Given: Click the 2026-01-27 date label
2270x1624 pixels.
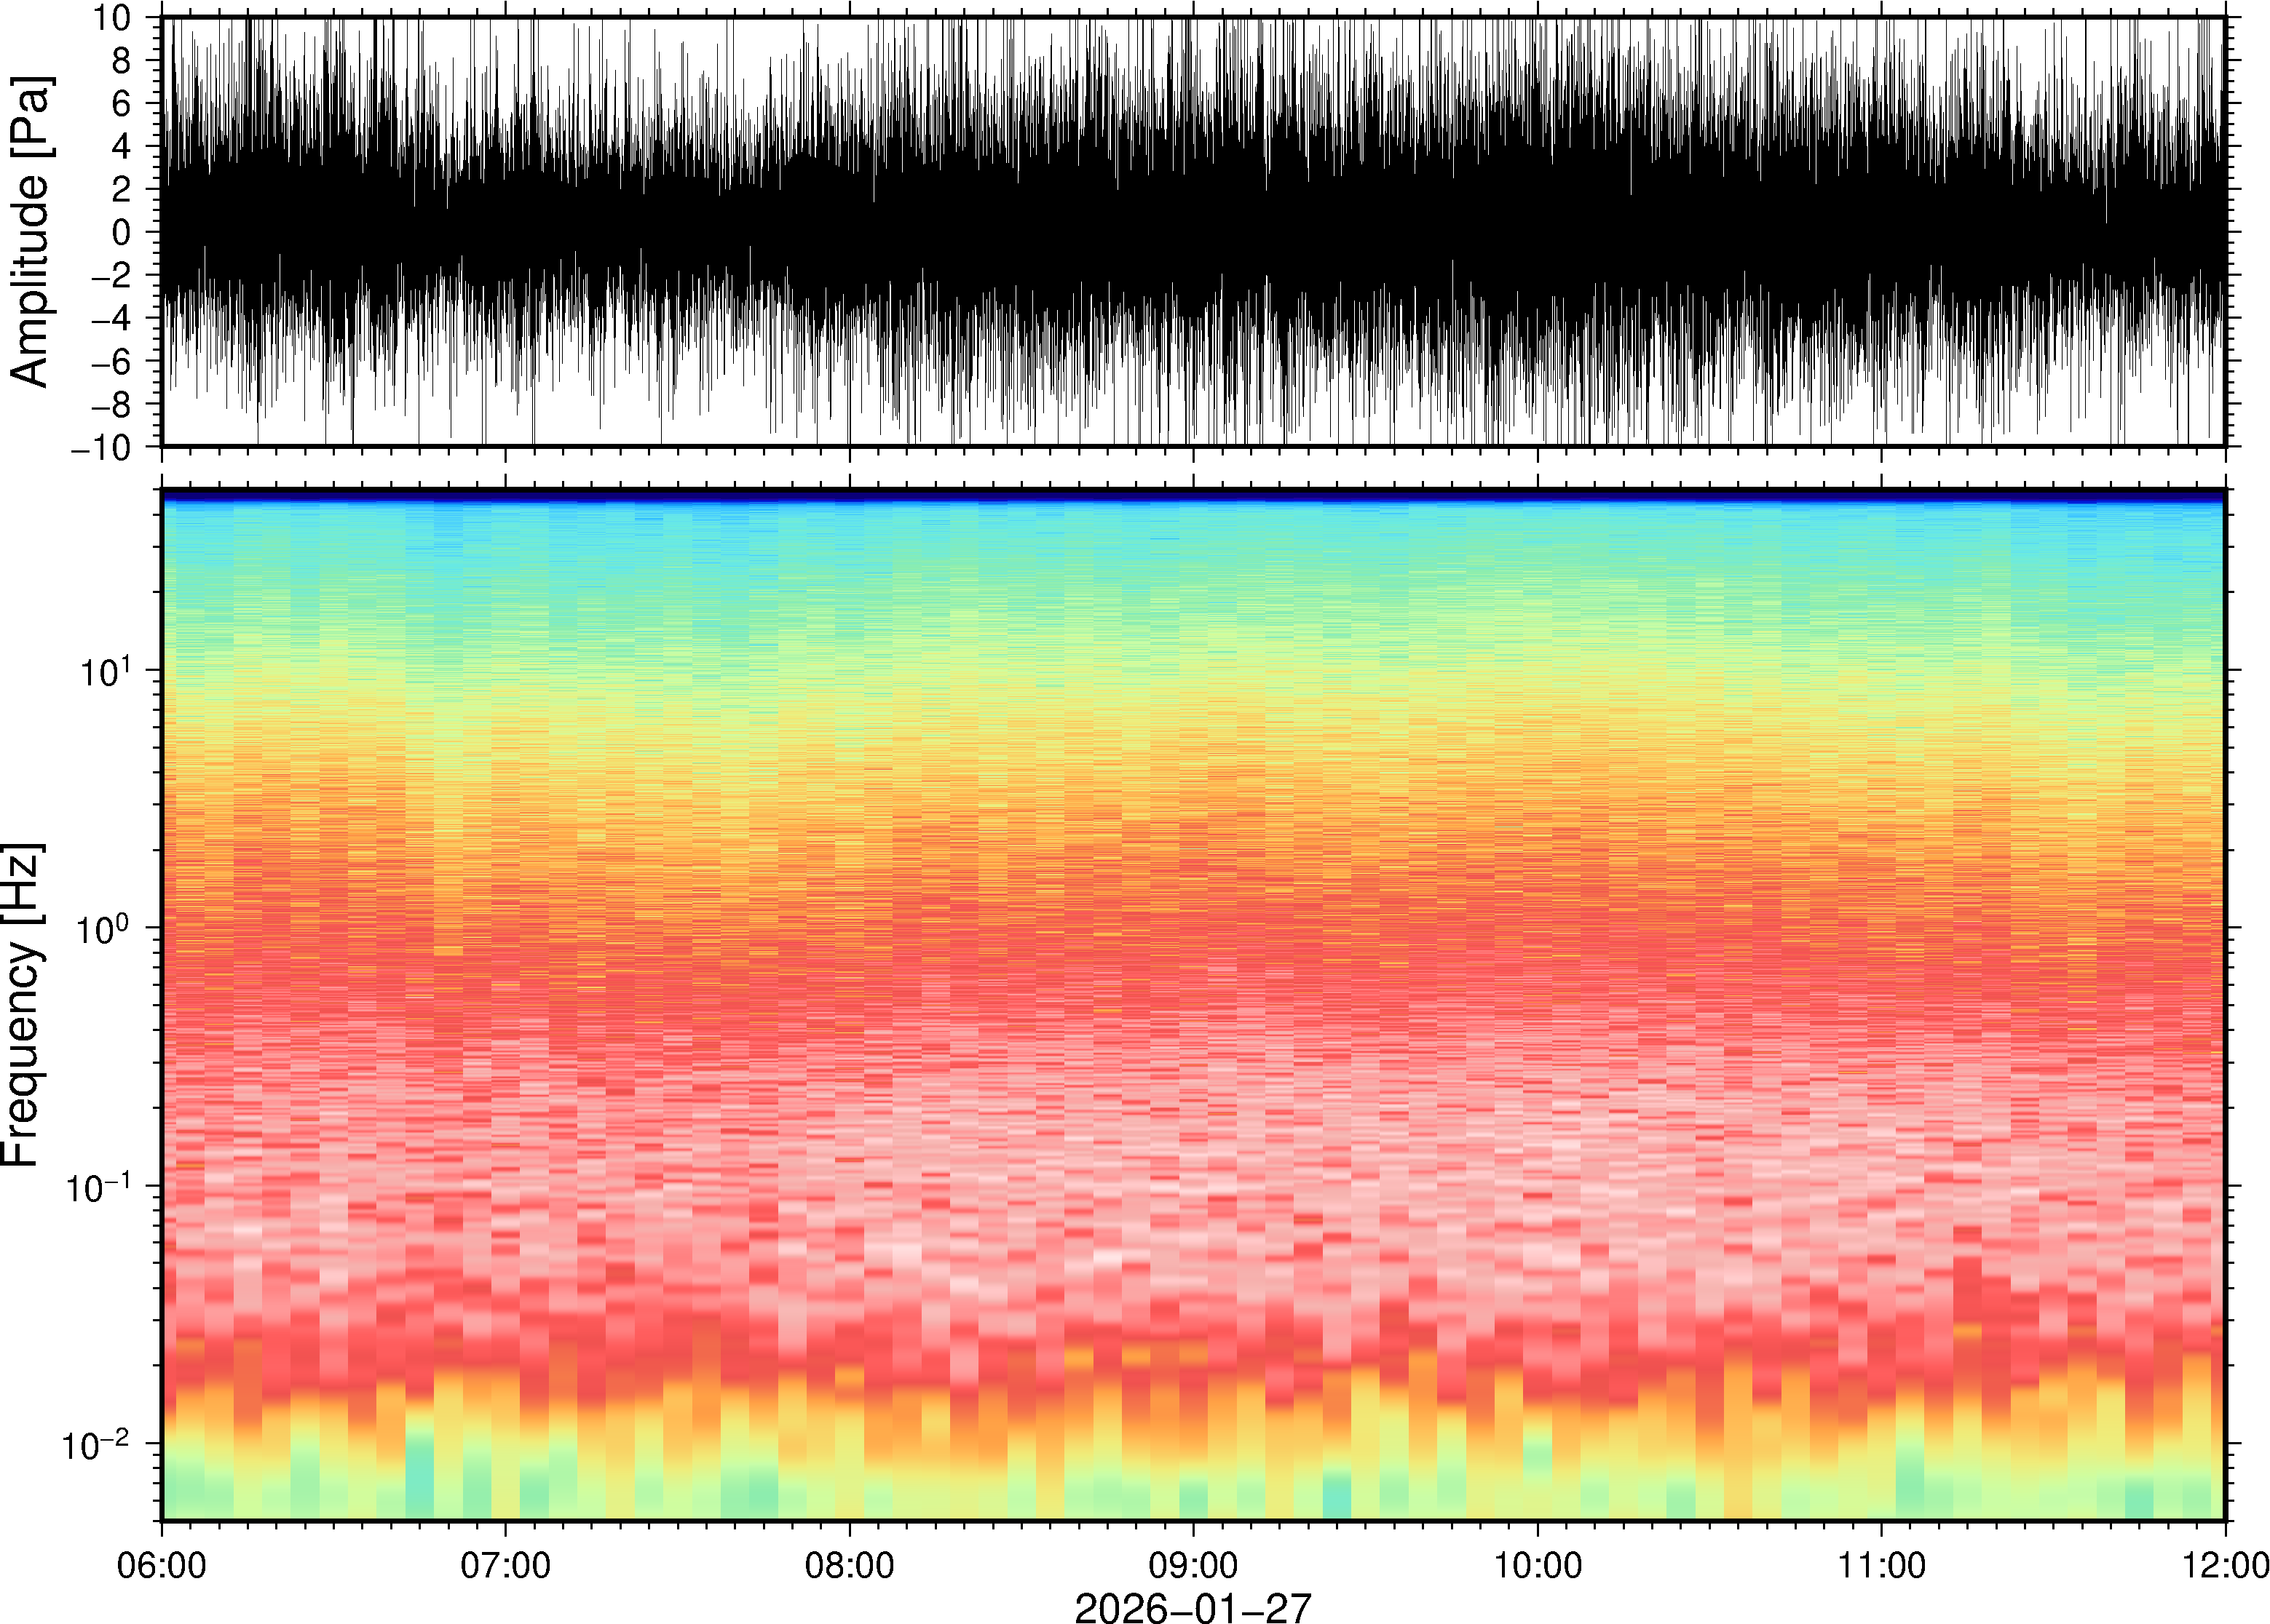Looking at the screenshot, I should [x=1193, y=1608].
